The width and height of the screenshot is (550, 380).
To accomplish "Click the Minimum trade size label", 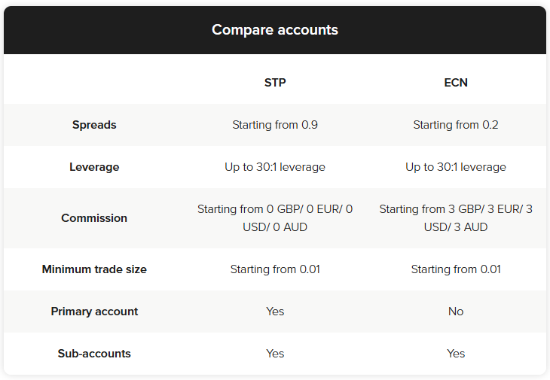I will tap(94, 269).
